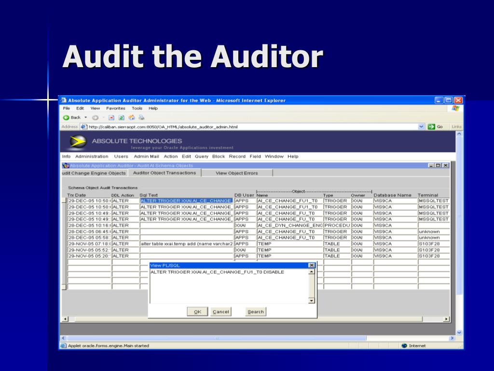Screen dimensions: 494x371
Task: Open the Block menu
Action: click(219, 157)
